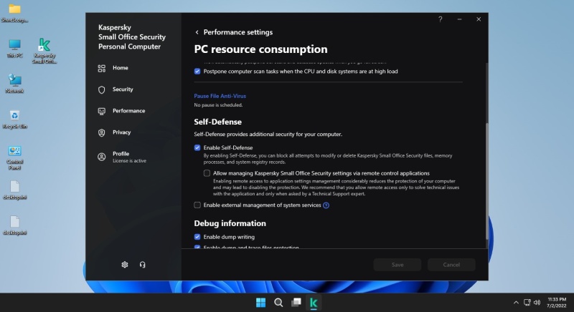Screen dimensions: 574x312
Task: Click the Performance monitor icon
Action: click(x=102, y=112)
